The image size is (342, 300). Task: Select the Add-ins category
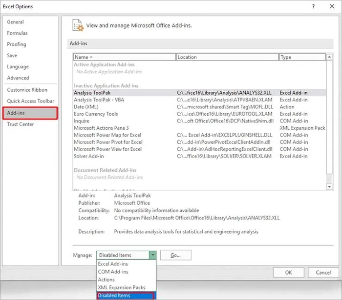30,113
